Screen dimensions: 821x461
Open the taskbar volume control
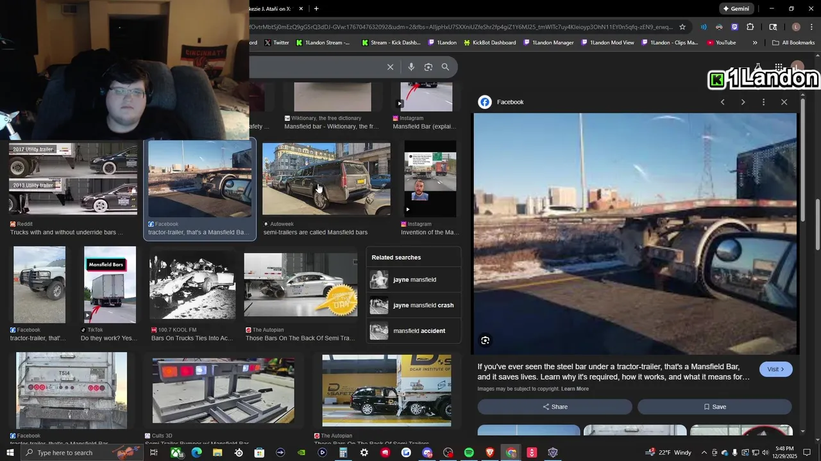[x=765, y=453]
